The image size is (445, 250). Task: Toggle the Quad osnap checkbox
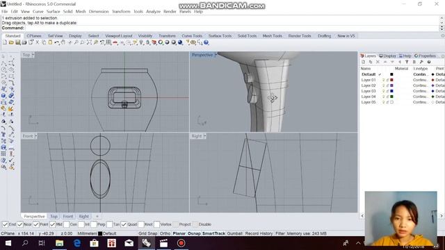[124, 224]
